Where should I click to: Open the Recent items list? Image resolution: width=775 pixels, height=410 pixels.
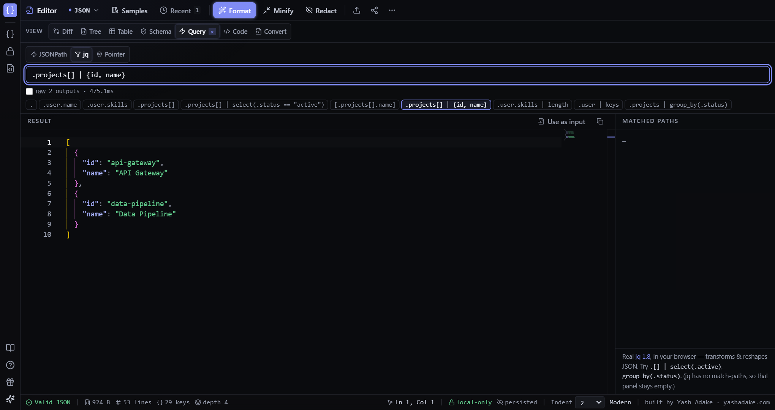180,11
